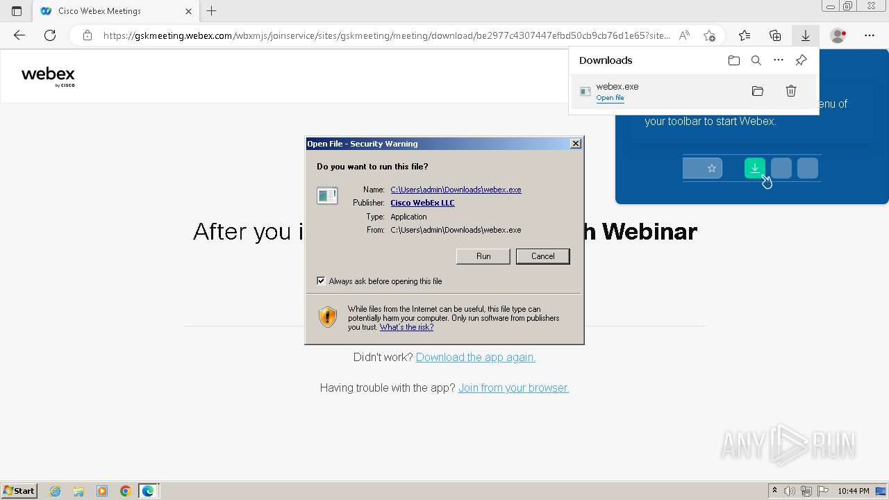889x500 pixels.
Task: Show hidden tray icons arrow
Action: [x=774, y=491]
